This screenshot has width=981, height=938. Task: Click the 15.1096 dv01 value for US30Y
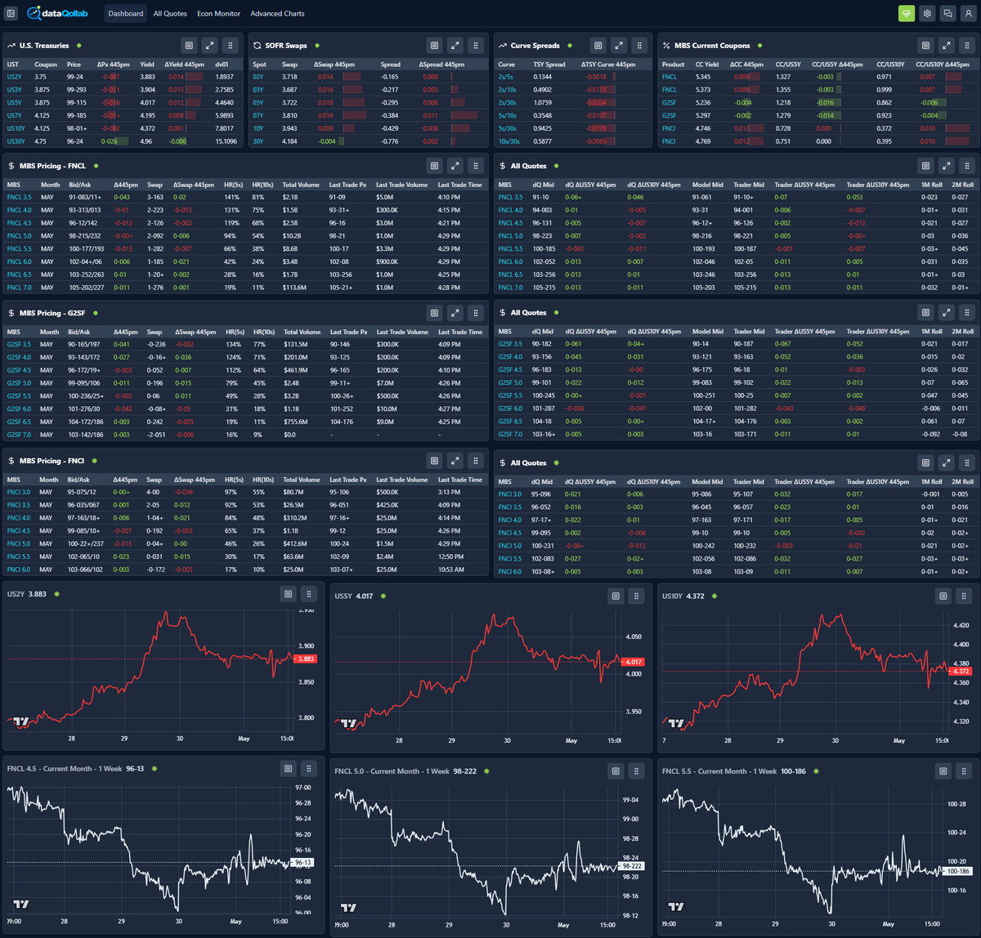click(226, 141)
